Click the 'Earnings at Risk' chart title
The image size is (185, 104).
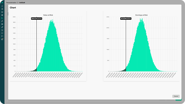point(141,15)
